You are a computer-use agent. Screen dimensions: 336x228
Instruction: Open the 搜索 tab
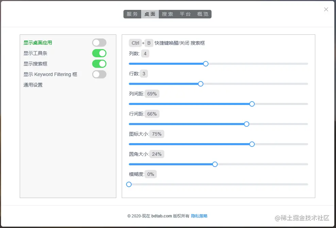[x=168, y=14]
